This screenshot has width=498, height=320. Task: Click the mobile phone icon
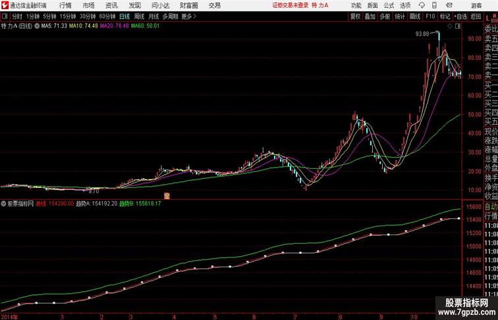point(434,5)
